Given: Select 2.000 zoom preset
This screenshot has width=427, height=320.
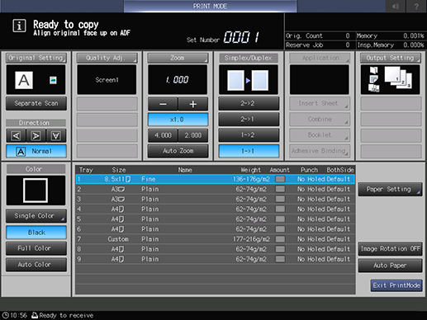Looking at the screenshot, I should coord(193,135).
